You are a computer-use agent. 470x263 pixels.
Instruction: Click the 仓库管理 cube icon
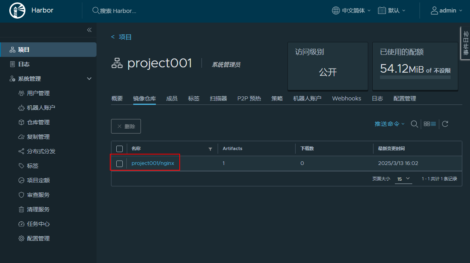pyautogui.click(x=21, y=122)
